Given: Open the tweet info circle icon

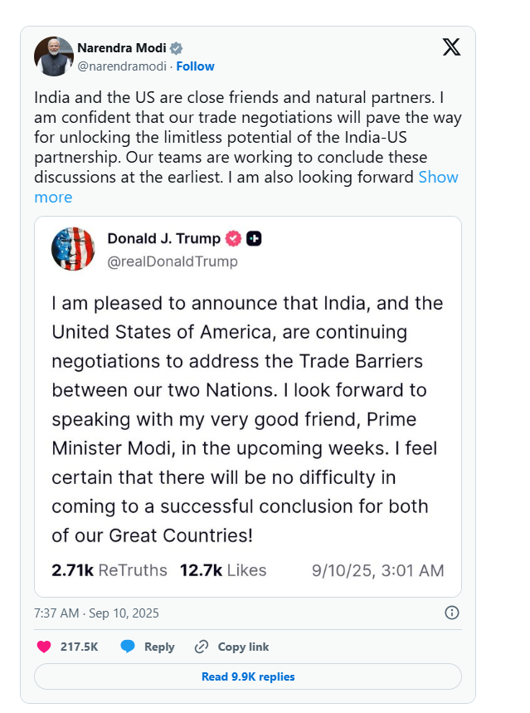Looking at the screenshot, I should pyautogui.click(x=452, y=613).
